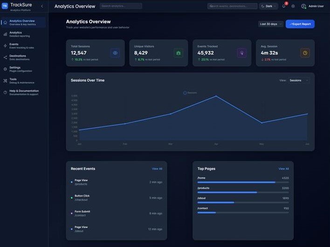The image size is (330, 247).
Task: Click the Unique Visitors card icon
Action: pyautogui.click(x=178, y=53)
